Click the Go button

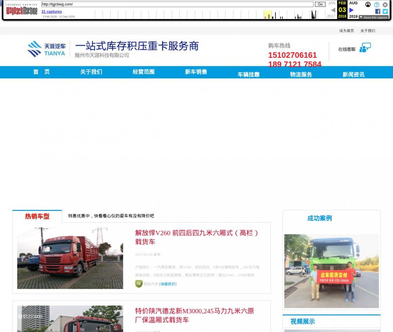click(x=320, y=4)
